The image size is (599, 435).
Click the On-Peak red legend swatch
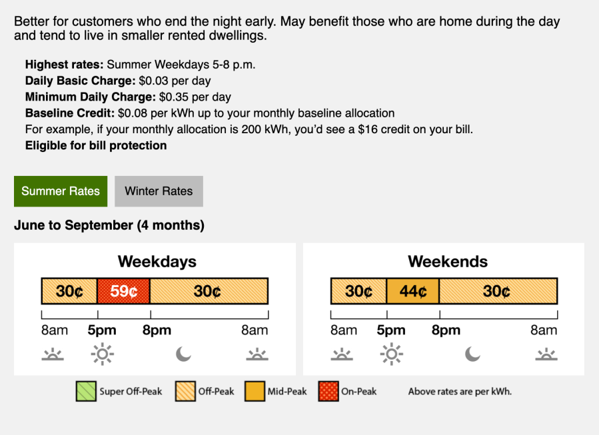328,391
